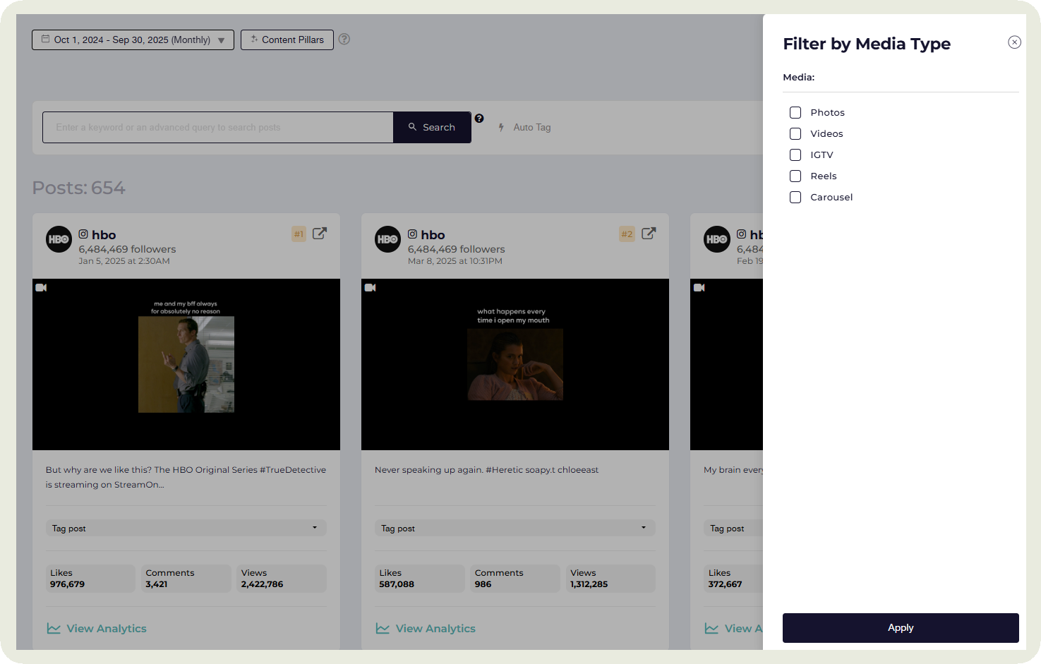Click the #1 rank badge

pyautogui.click(x=299, y=234)
